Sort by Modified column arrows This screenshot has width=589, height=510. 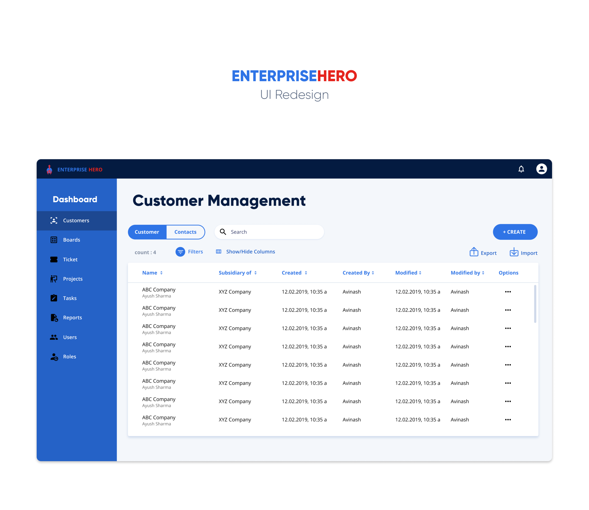420,273
